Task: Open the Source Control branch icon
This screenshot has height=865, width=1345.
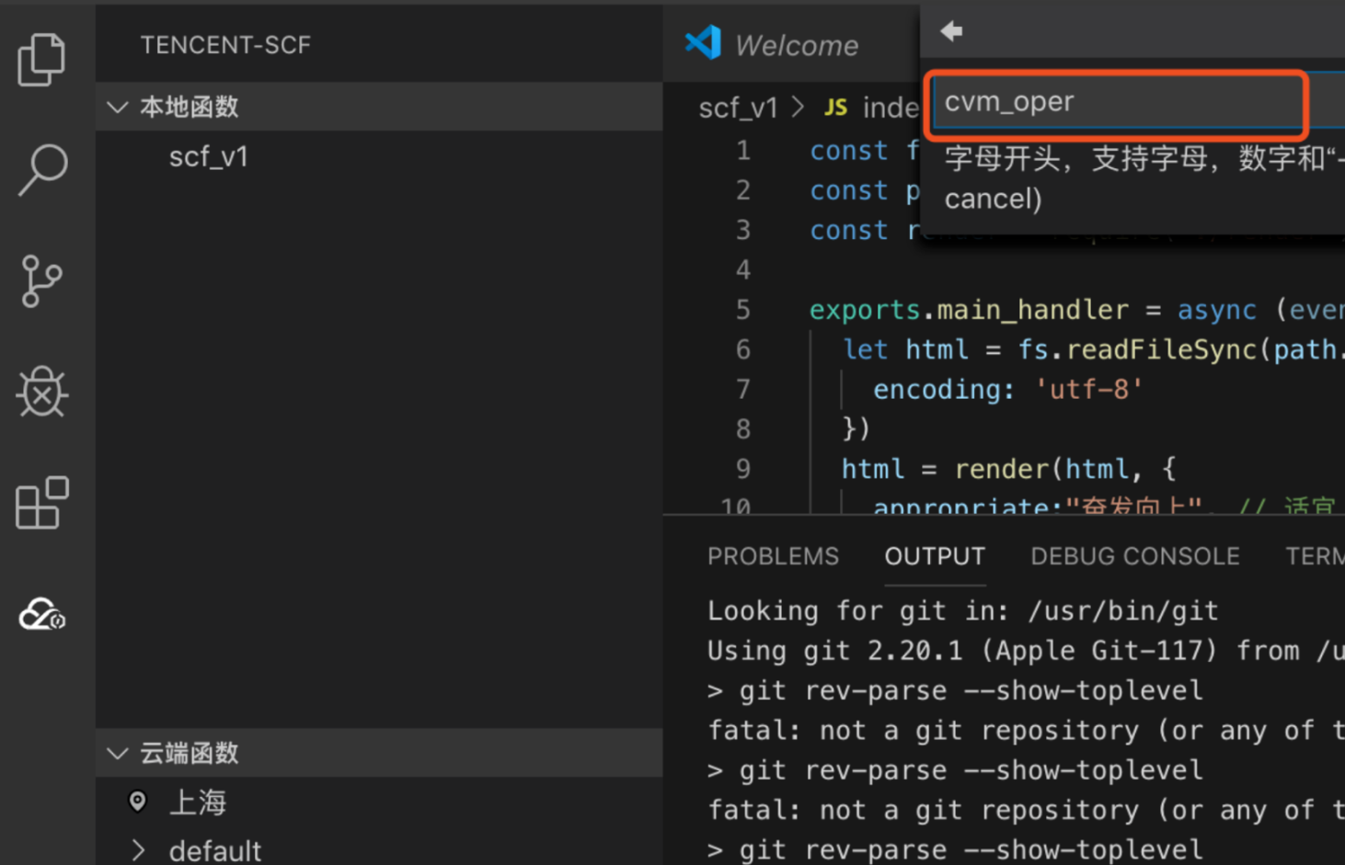Action: 41,281
